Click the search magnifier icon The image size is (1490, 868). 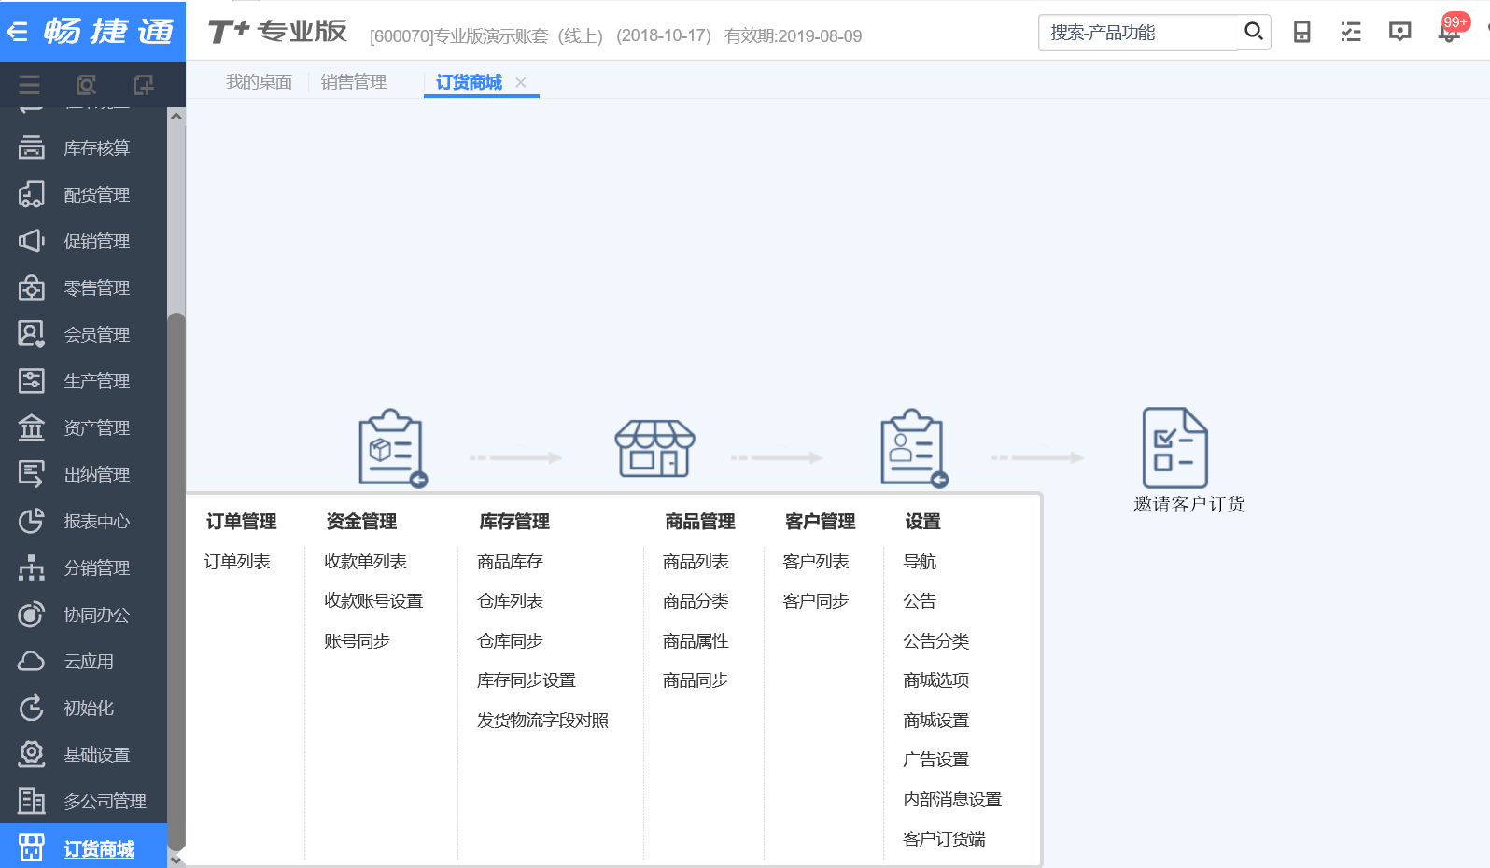pos(1254,32)
